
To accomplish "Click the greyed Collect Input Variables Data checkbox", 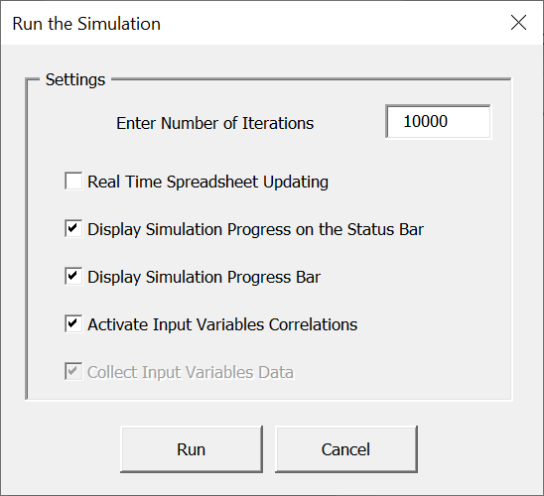I will (73, 372).
